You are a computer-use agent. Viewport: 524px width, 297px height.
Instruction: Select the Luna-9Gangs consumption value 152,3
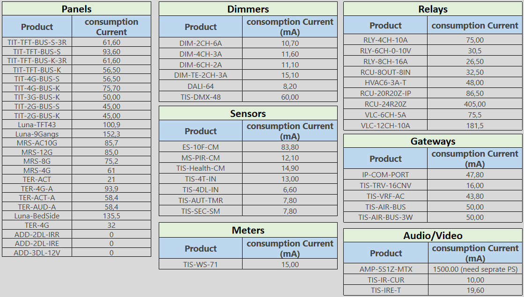pyautogui.click(x=111, y=134)
